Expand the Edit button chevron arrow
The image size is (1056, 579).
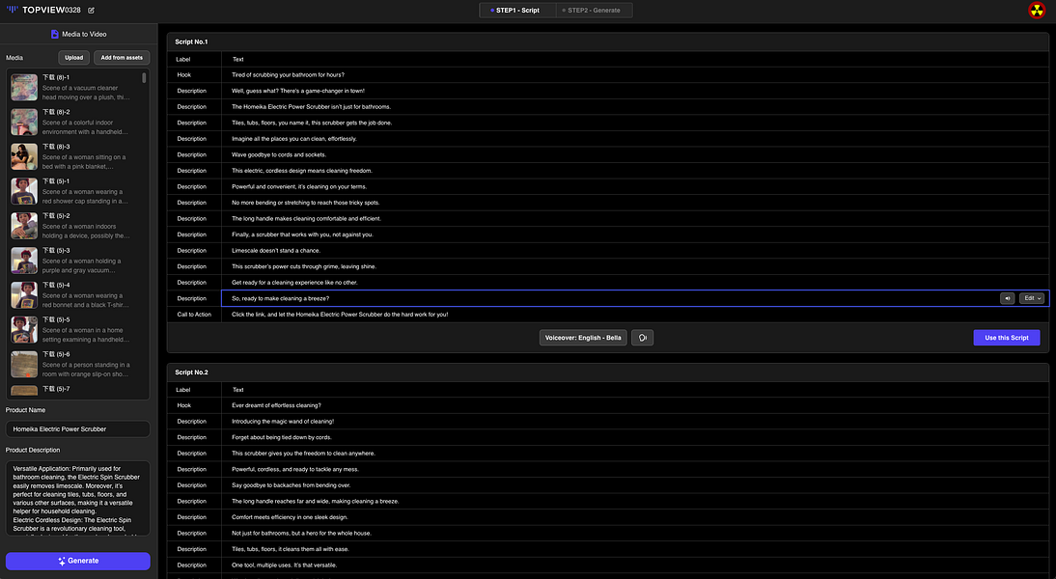tap(1040, 297)
